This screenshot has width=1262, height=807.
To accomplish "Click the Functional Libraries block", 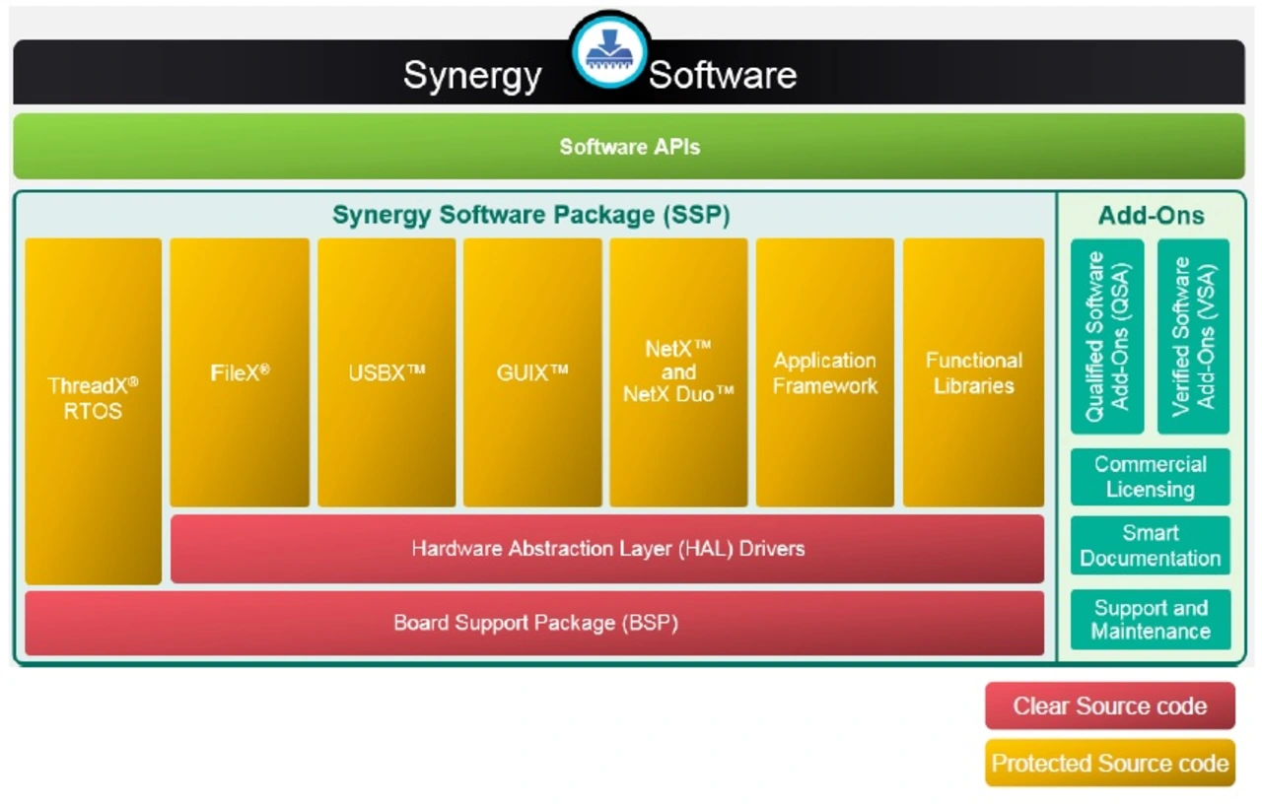I will 973,372.
